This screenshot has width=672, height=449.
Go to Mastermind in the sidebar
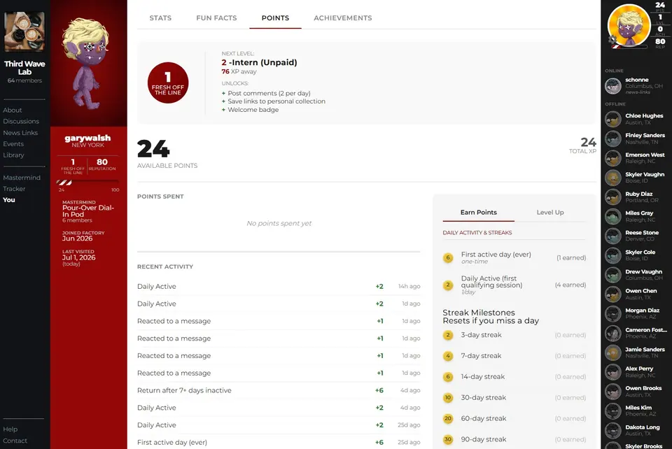(22, 178)
